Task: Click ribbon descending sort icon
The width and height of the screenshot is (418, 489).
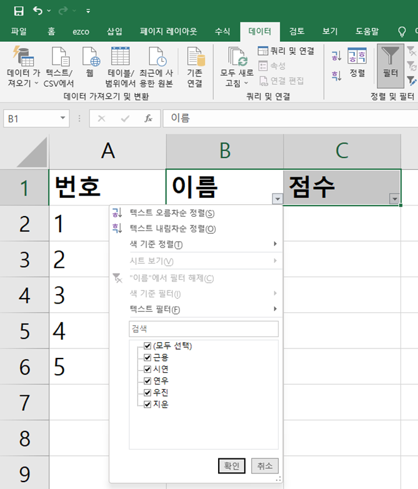Action: point(336,76)
